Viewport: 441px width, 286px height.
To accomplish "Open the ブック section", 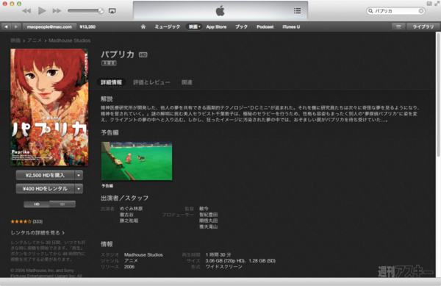I will click(x=241, y=26).
